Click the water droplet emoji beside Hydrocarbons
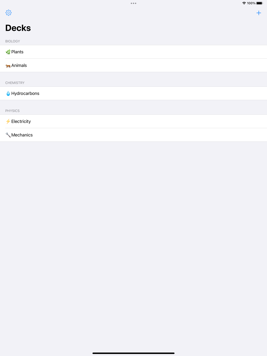 tap(8, 93)
